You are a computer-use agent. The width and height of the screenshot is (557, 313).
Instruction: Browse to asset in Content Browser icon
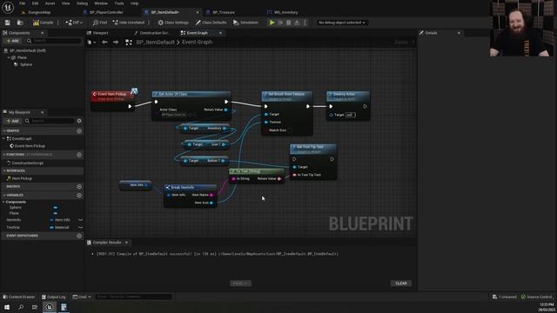[20, 23]
